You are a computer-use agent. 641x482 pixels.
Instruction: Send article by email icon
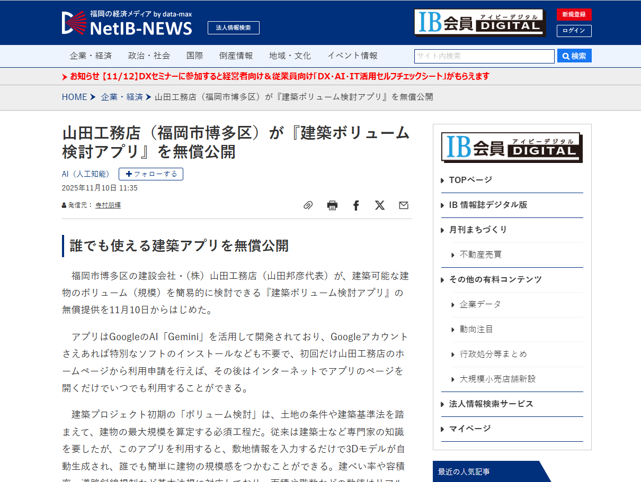coord(404,205)
